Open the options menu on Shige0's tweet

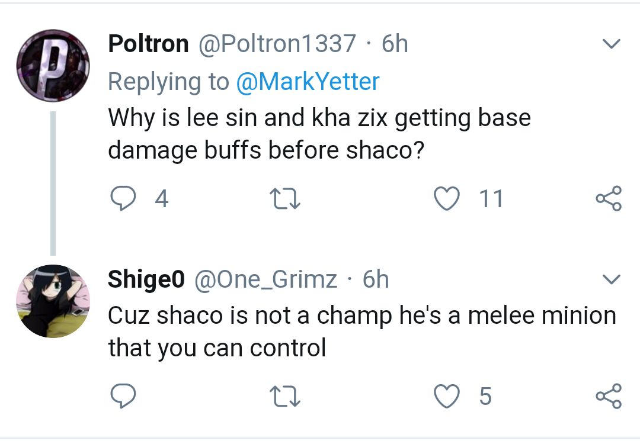(611, 279)
